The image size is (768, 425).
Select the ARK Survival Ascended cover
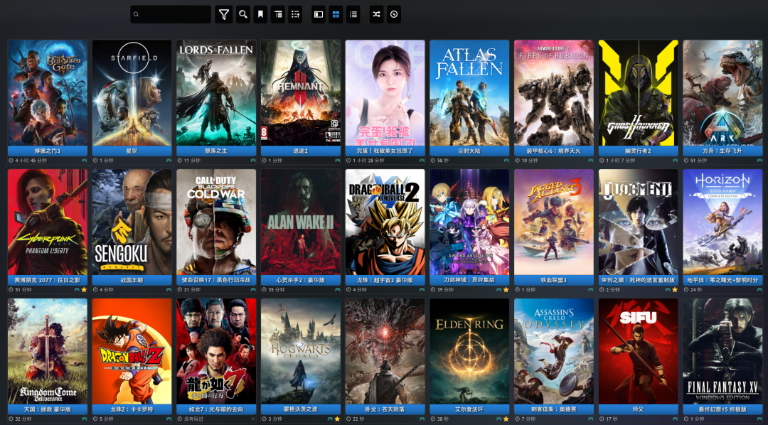[x=723, y=93]
